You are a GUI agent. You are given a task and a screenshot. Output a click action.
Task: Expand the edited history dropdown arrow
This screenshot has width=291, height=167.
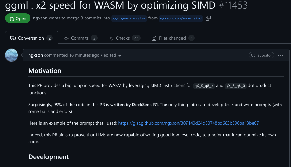[120, 56]
